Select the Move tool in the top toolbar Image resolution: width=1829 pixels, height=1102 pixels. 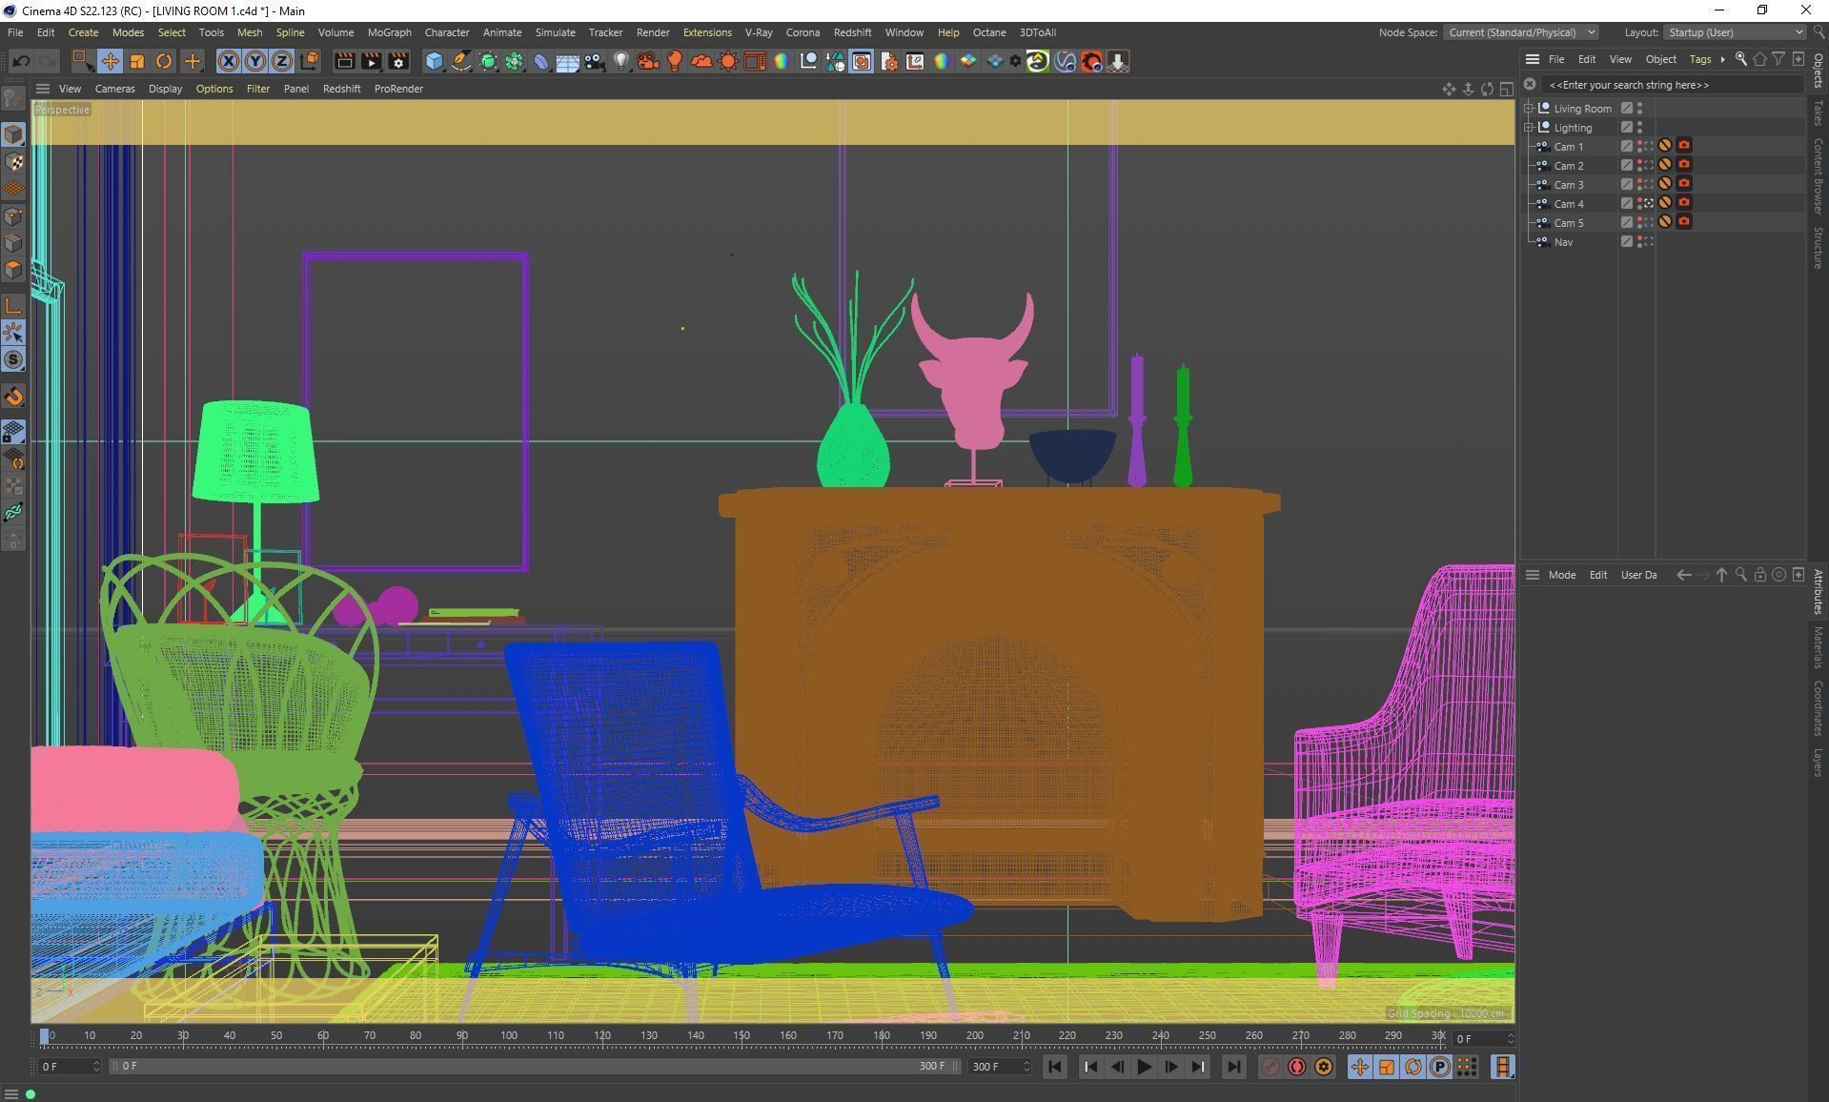click(x=111, y=62)
